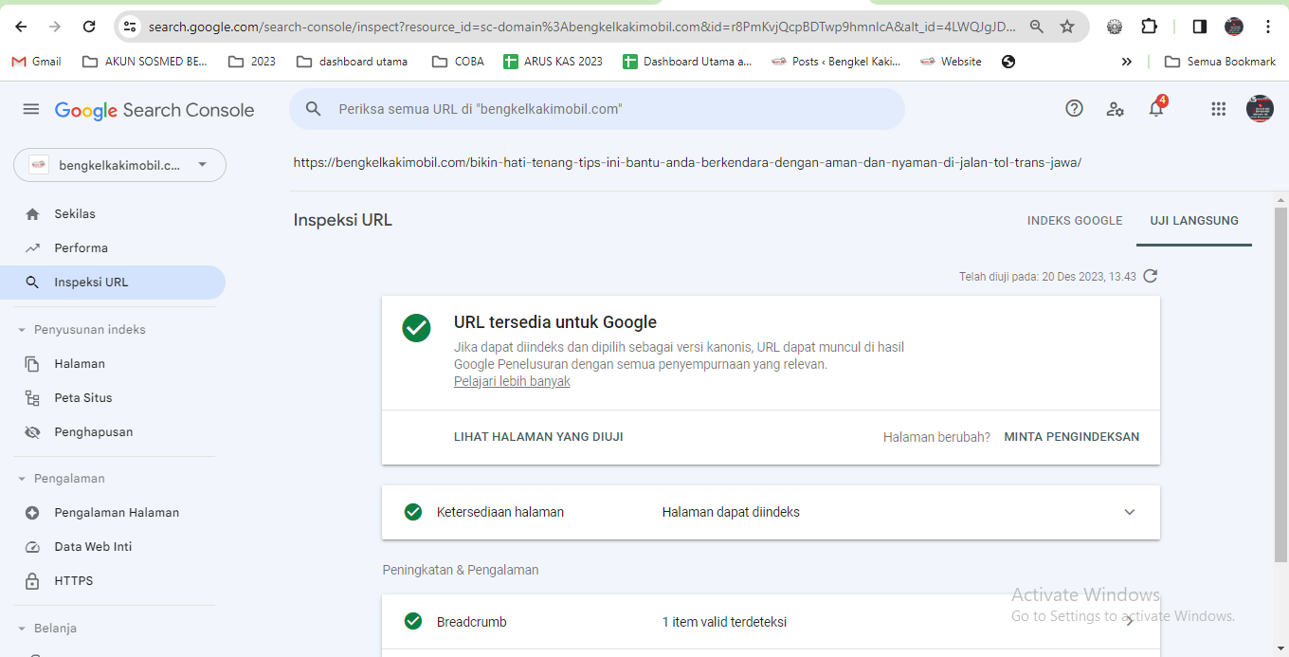Viewport: 1289px width, 657px height.
Task: Open the help question mark icon
Action: 1074,109
